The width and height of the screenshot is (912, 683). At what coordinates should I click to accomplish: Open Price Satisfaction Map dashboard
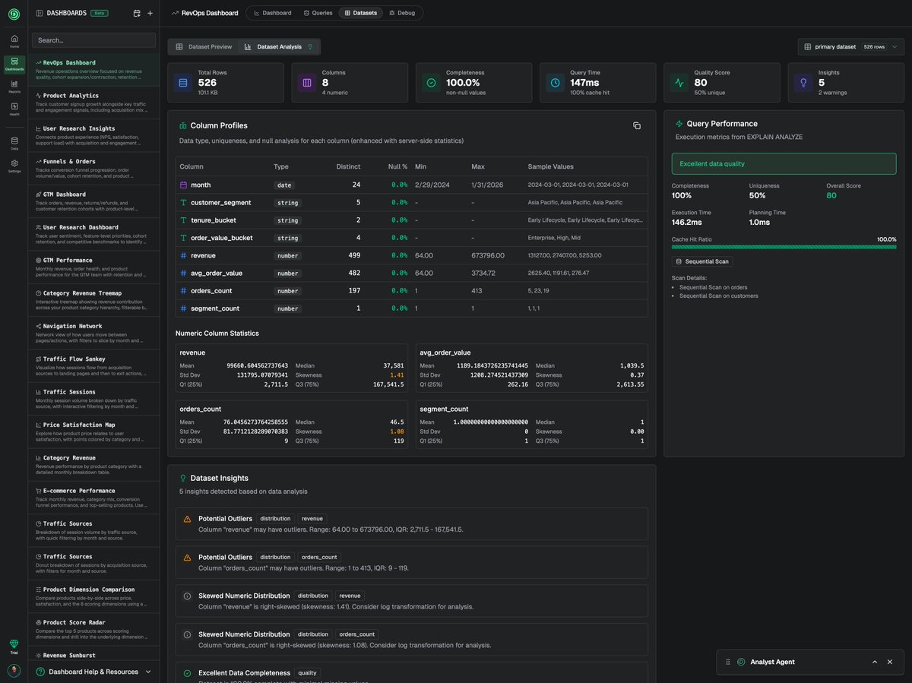pos(93,432)
